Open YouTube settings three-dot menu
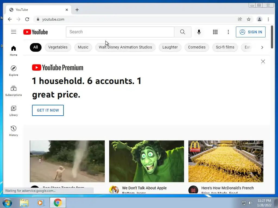 (x=228, y=32)
